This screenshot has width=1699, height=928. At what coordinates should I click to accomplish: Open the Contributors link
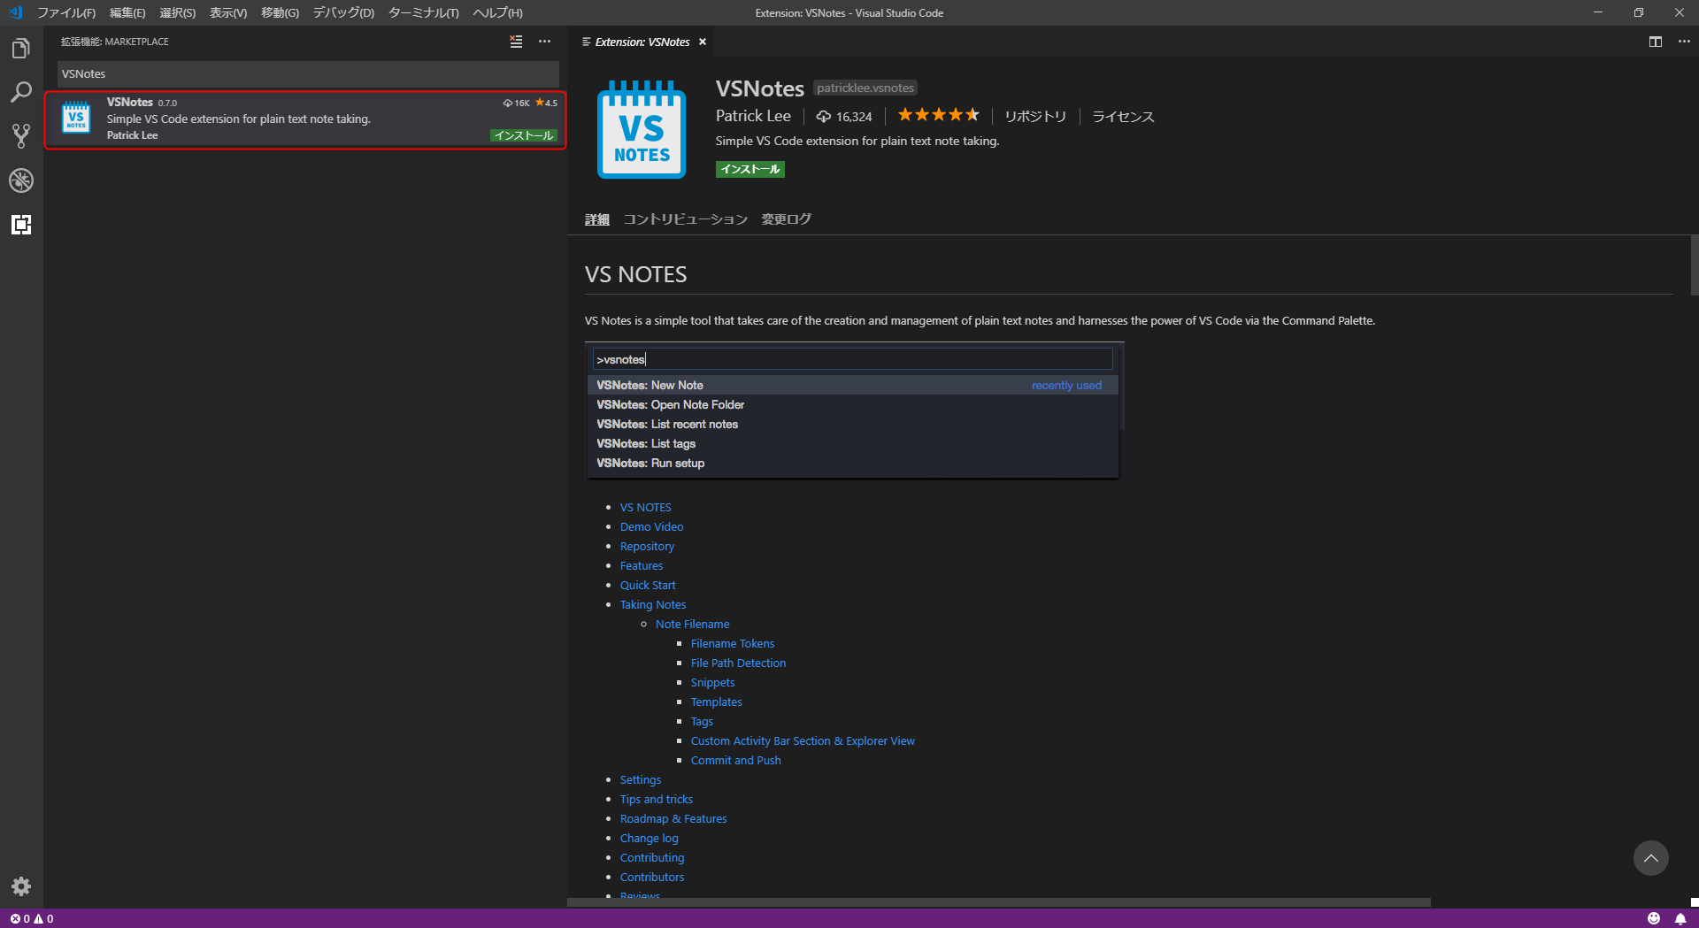[652, 877]
